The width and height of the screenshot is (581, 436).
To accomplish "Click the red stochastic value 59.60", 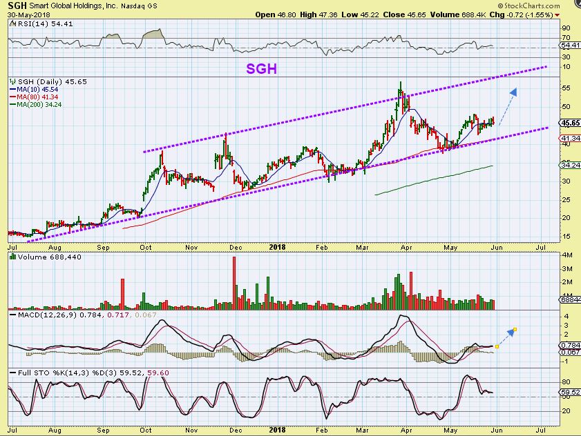I will [158, 373].
